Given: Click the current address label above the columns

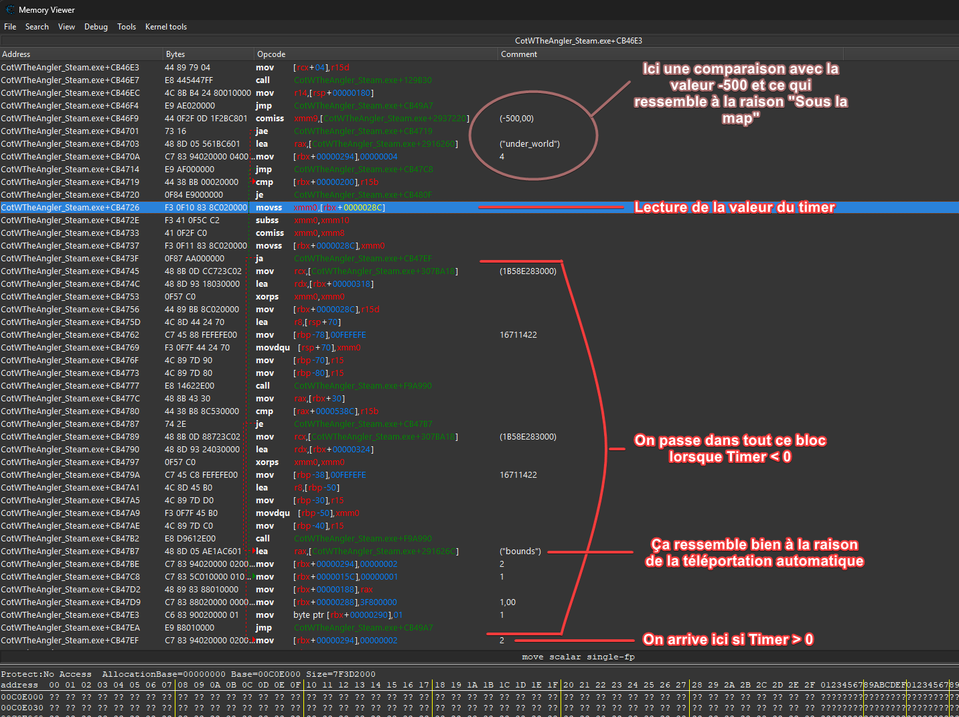Looking at the screenshot, I should tap(579, 41).
